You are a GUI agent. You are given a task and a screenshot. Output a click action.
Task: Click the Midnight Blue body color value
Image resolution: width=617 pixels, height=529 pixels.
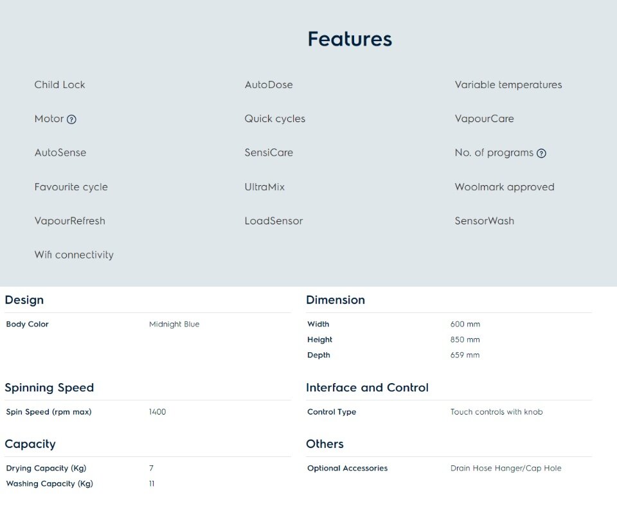click(x=174, y=325)
